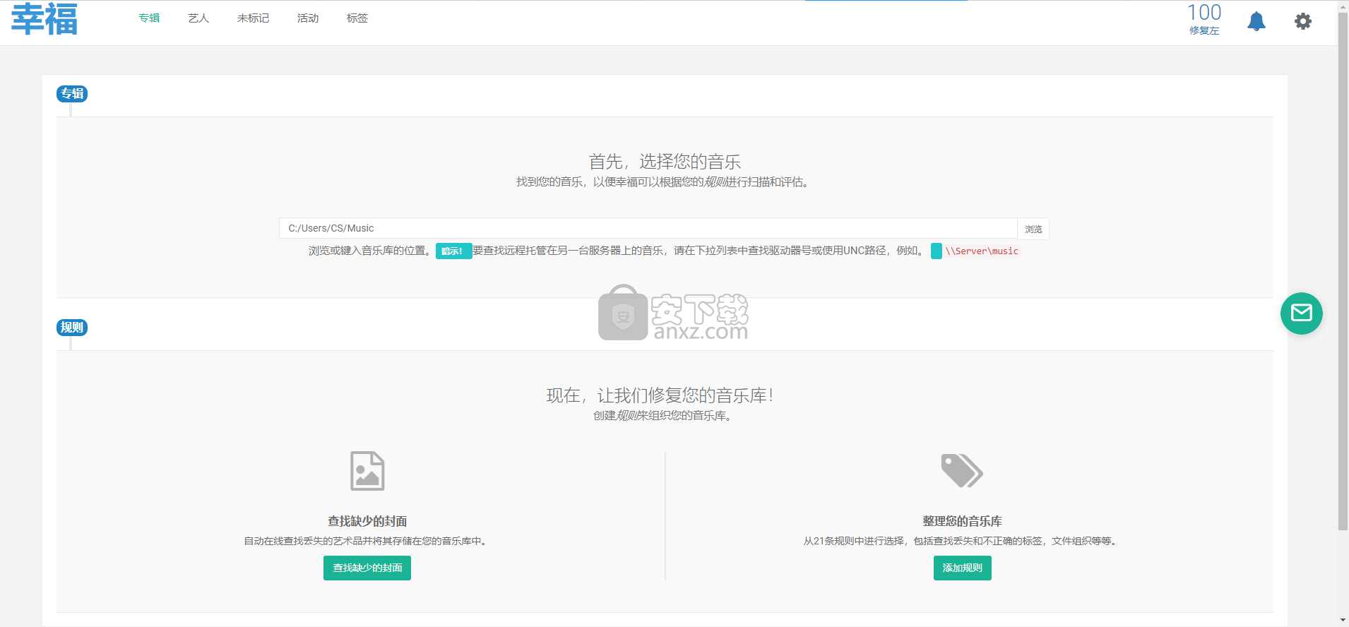
Task: Click the 幸福 logo
Action: click(x=44, y=19)
